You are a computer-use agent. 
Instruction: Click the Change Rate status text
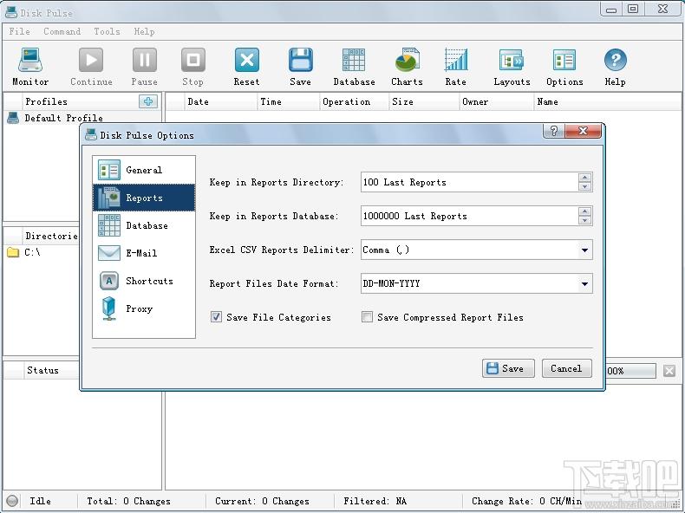coord(526,501)
